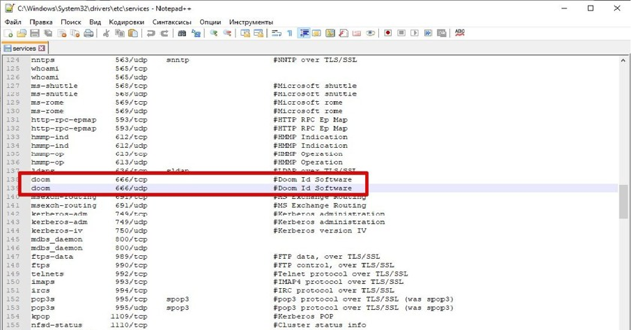Save the file with the Save icon
The width and height of the screenshot is (632, 330).
point(35,33)
